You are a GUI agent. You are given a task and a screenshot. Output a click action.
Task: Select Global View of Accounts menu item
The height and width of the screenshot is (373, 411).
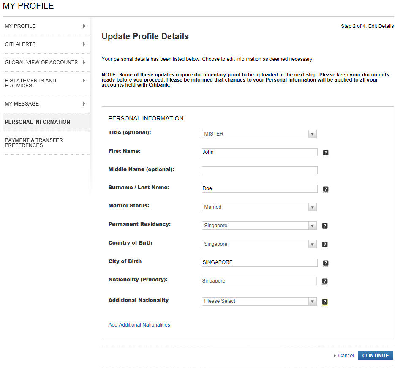45,63
